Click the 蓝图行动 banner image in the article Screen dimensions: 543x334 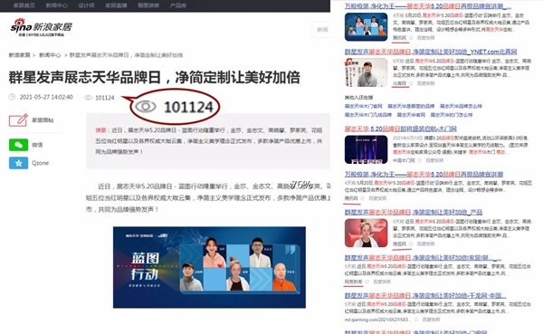209,267
